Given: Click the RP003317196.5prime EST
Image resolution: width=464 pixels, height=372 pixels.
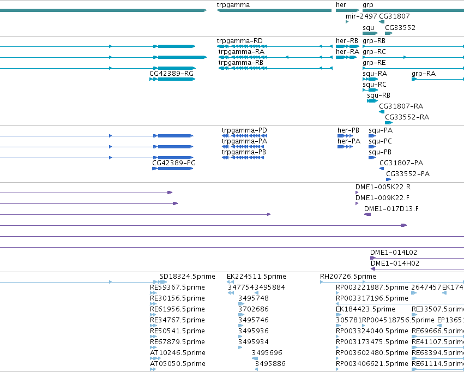Looking at the screenshot, I should tap(400, 304).
